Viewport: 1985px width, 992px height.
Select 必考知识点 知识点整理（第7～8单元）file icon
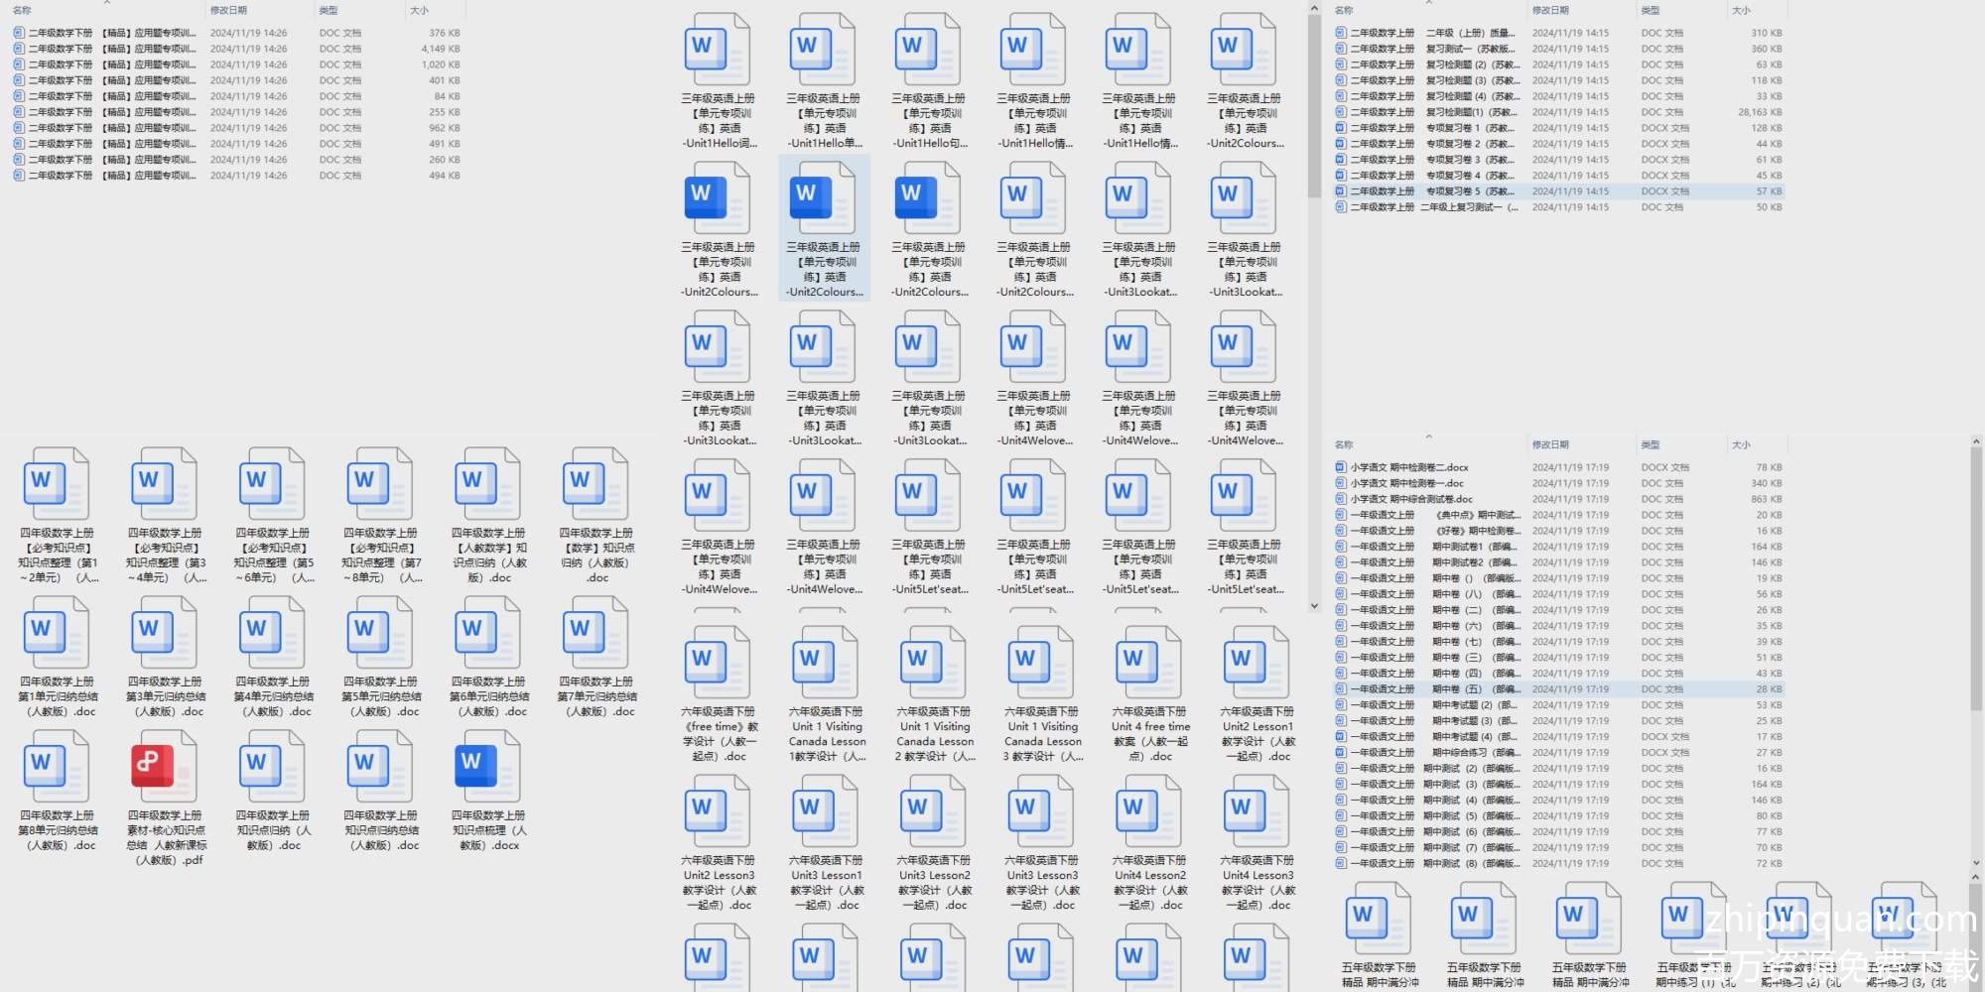click(x=379, y=483)
